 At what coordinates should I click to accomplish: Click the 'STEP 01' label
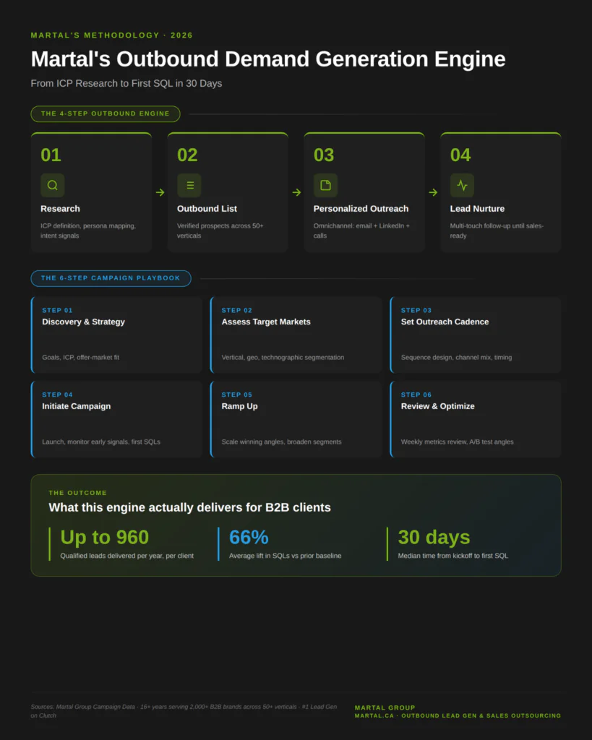[x=57, y=310]
